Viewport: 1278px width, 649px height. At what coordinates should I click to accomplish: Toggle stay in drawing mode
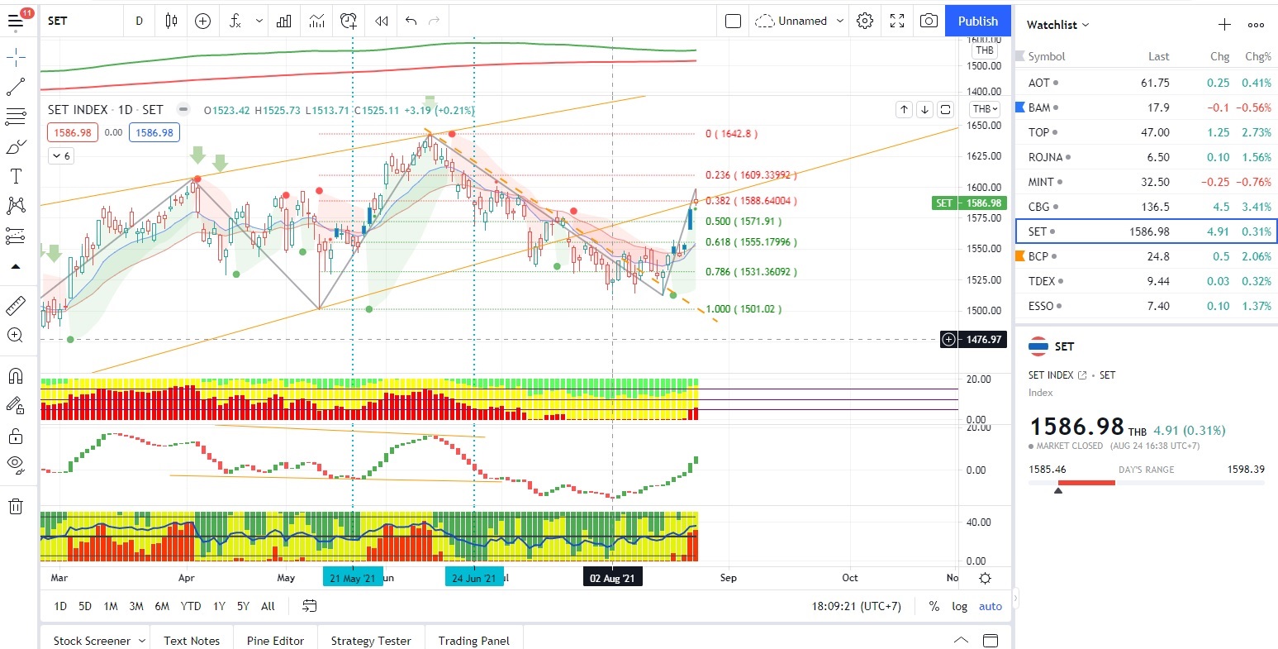pyautogui.click(x=16, y=405)
